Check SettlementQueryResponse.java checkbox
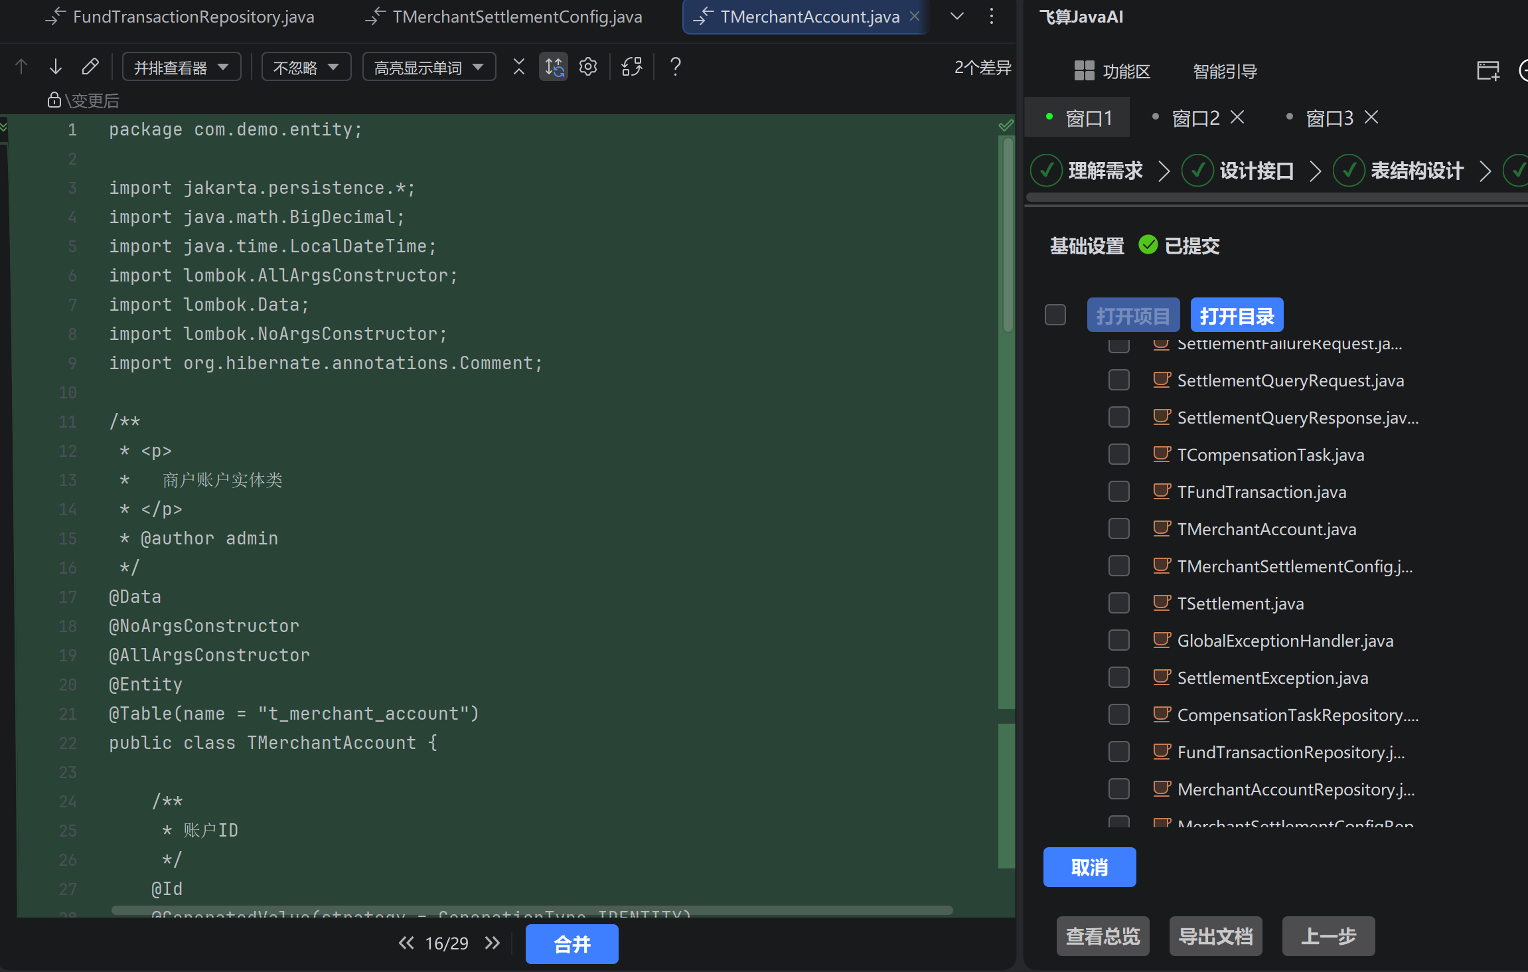Screen dimensions: 1528x972 [x=1119, y=417]
